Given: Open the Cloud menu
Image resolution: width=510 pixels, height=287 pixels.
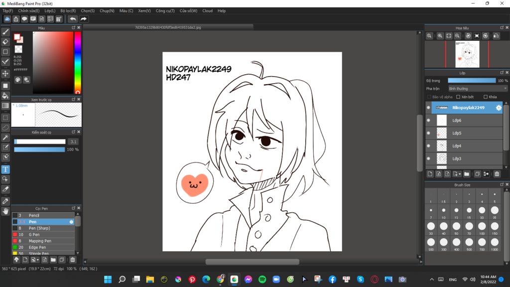Looking at the screenshot, I should pos(208,11).
